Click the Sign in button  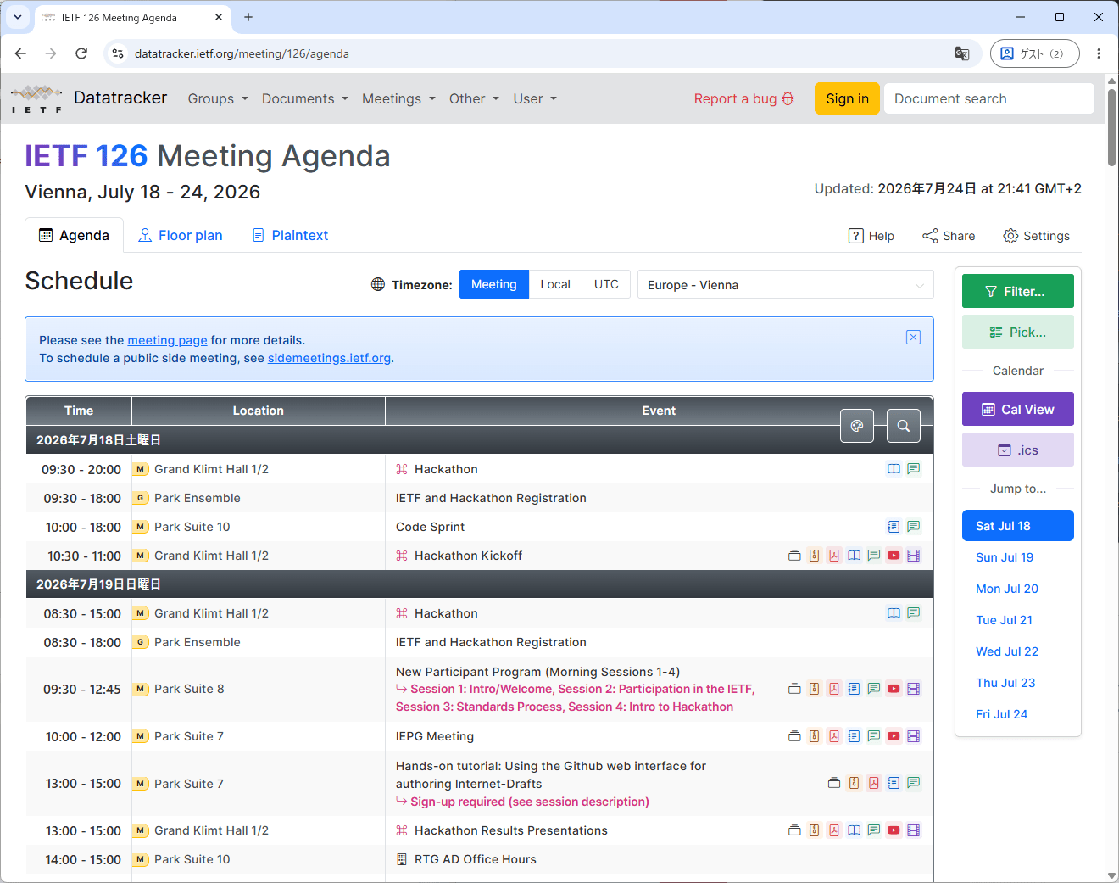848,98
